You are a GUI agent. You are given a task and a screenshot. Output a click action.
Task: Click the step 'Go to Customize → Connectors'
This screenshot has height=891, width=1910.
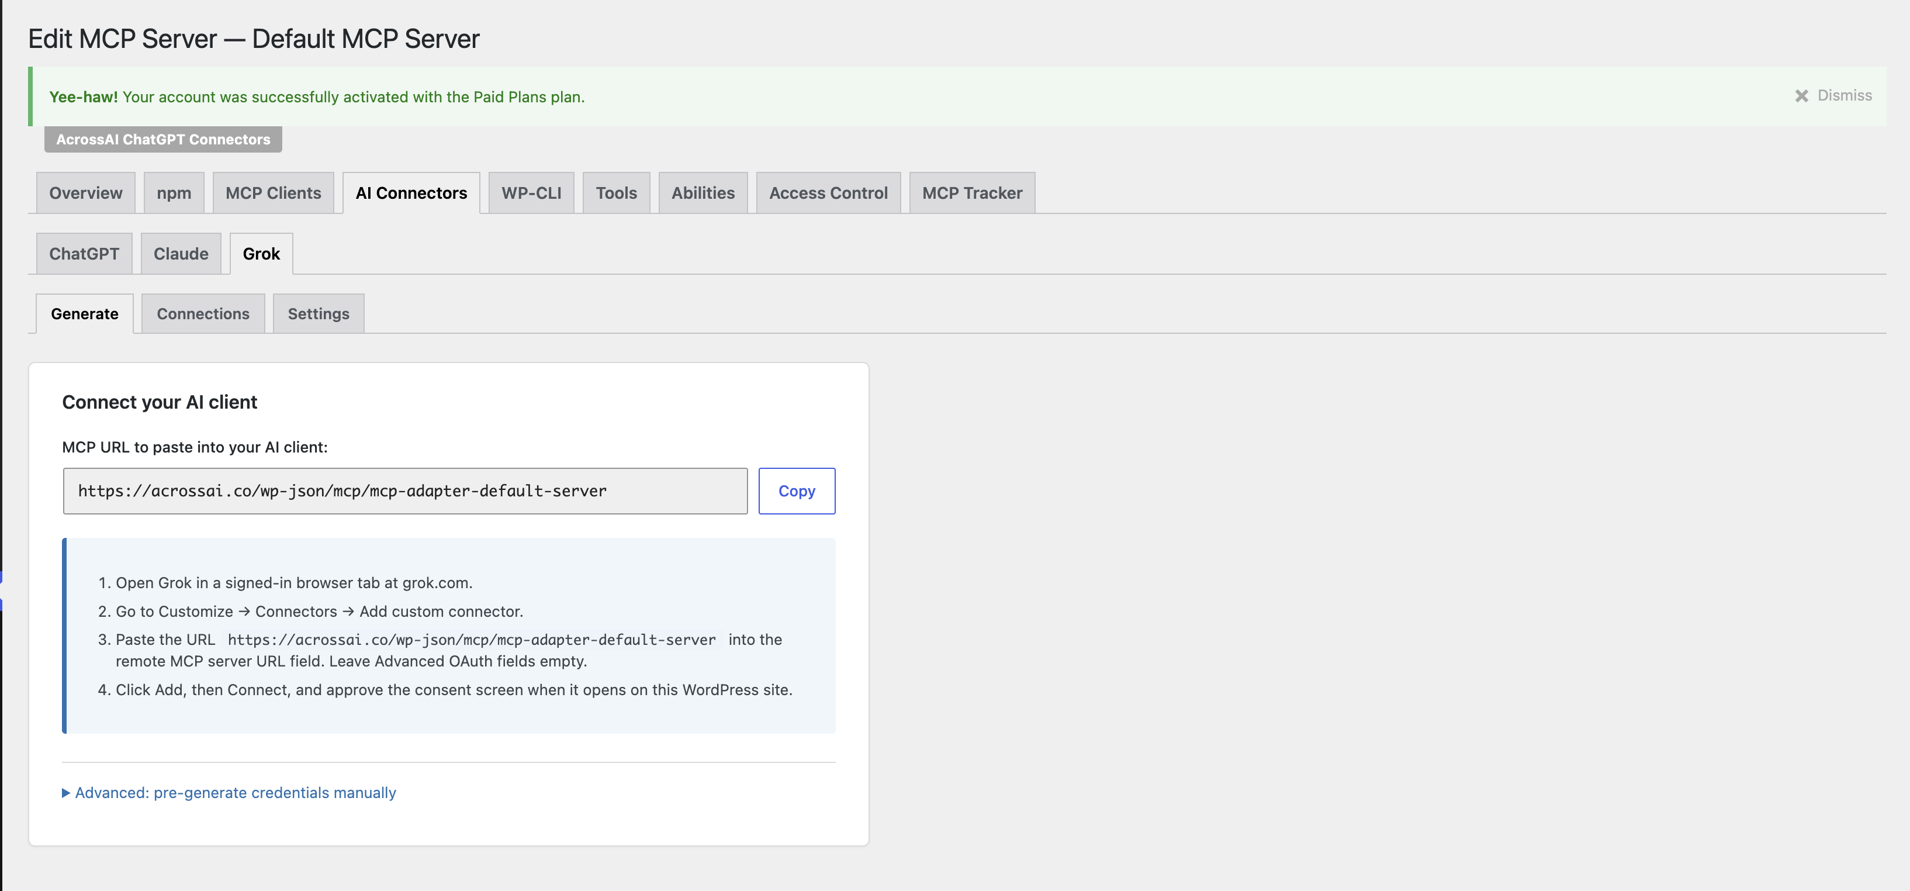(320, 612)
